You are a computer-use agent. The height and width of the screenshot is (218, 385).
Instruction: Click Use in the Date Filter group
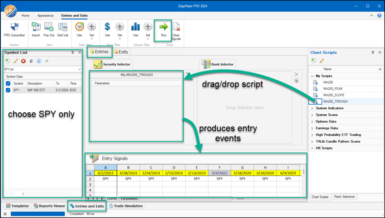79,29
